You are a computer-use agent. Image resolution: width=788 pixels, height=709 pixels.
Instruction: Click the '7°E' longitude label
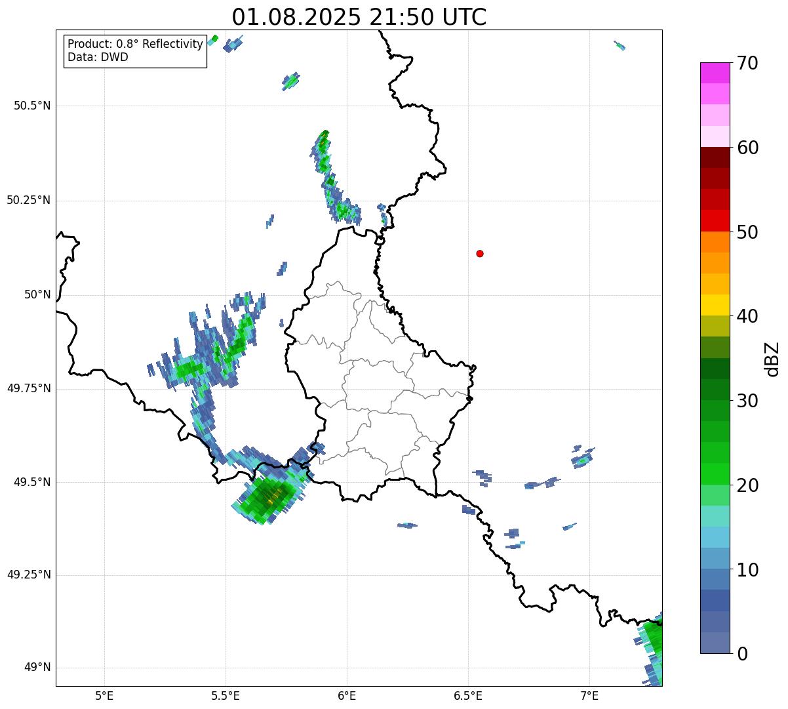click(589, 695)
